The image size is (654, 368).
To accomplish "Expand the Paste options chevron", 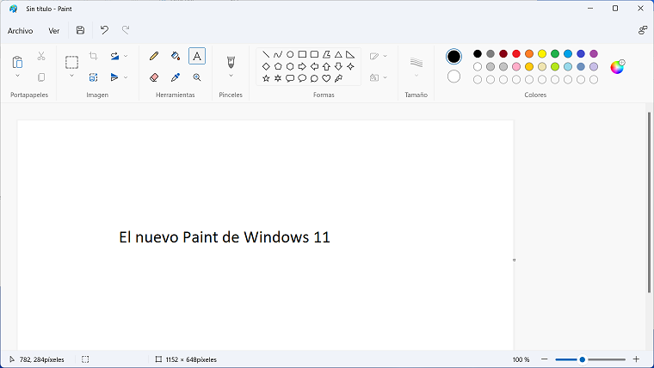I will coord(17,76).
